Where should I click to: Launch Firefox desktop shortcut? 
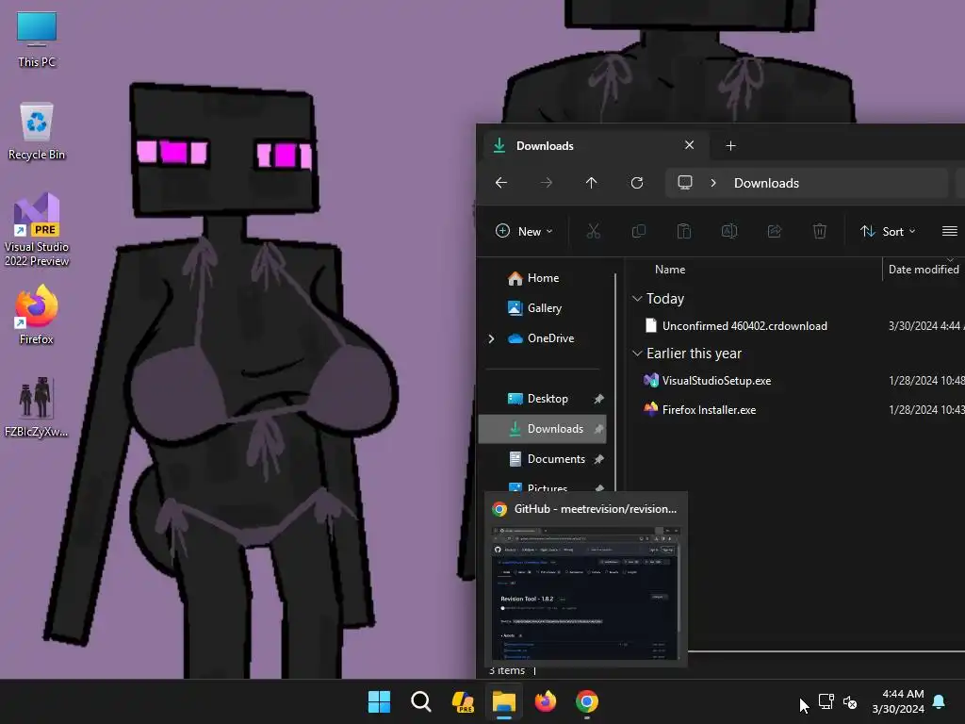37,315
